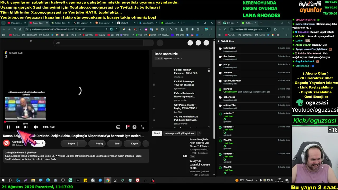
Task: Open the video player settings gear
Action: 126,127
